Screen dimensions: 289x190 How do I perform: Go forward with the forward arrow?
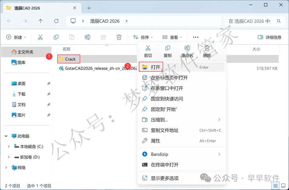[x=25, y=21]
